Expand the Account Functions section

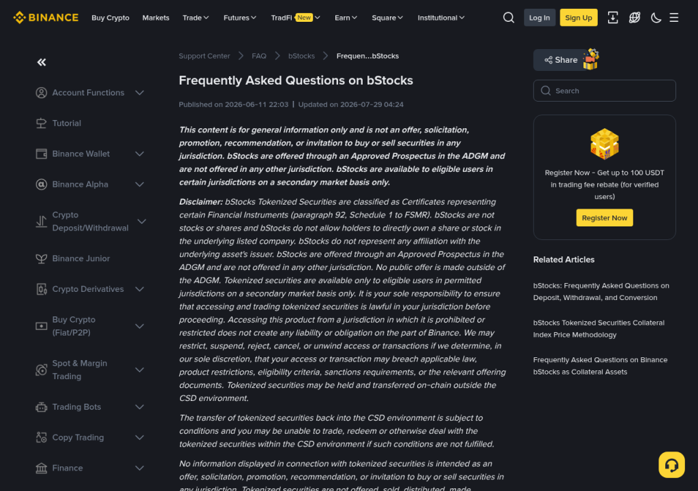pyautogui.click(x=139, y=93)
